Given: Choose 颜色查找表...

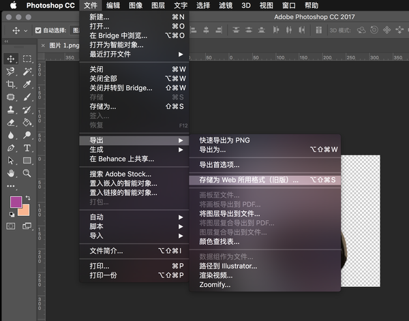Looking at the screenshot, I should tap(265, 242).
